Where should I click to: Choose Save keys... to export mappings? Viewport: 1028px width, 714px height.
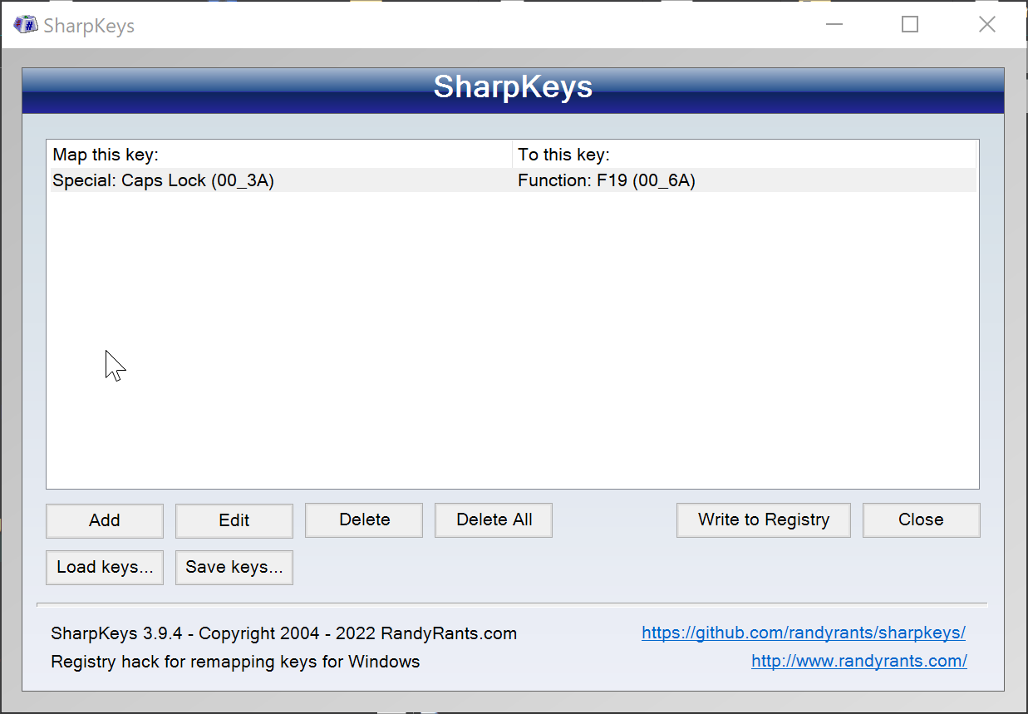pos(234,568)
